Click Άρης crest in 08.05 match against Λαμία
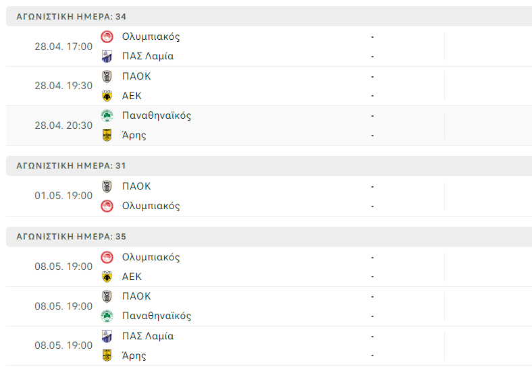Viewport: 532px width, 367px height. point(107,356)
